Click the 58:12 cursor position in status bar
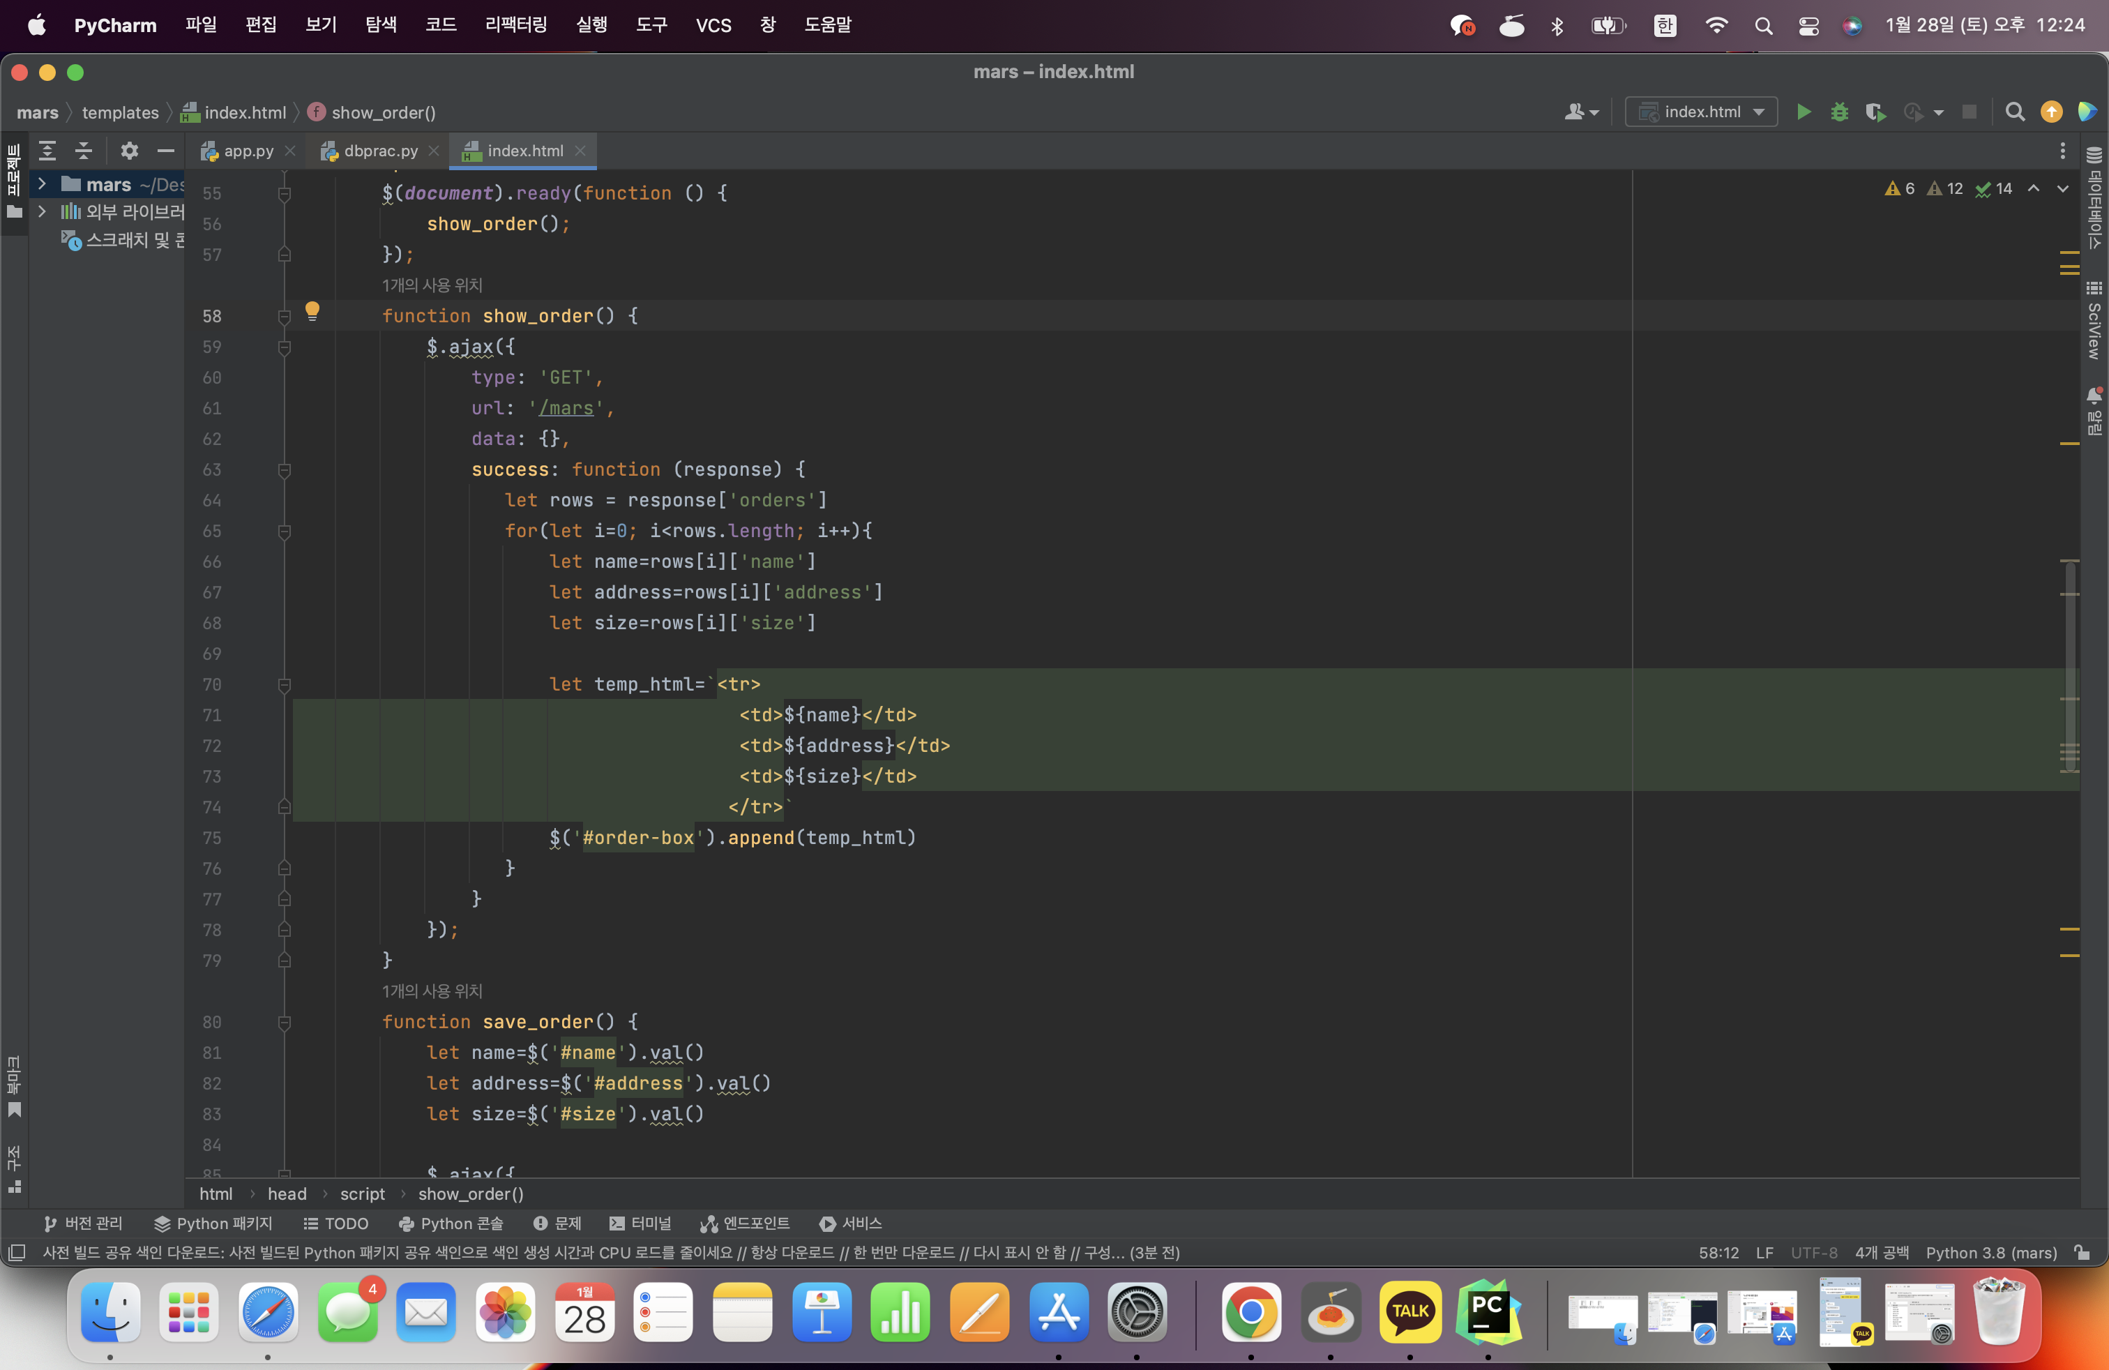Screen dimensions: 2109x1370 click(x=1718, y=1253)
